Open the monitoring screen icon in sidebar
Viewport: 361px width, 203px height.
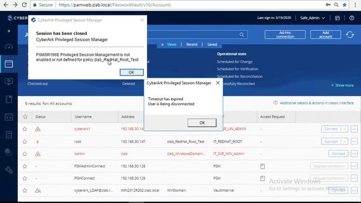click(9, 81)
